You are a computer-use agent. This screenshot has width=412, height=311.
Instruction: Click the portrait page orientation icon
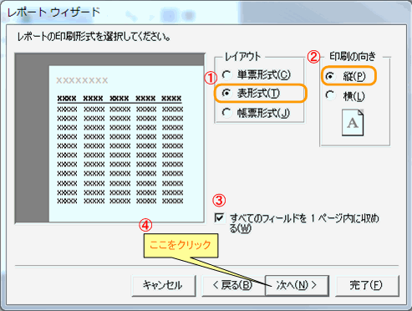click(x=353, y=123)
